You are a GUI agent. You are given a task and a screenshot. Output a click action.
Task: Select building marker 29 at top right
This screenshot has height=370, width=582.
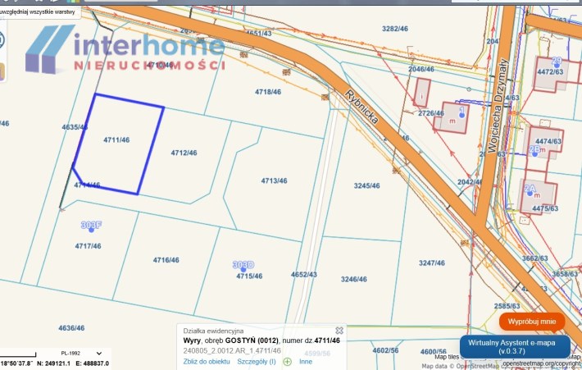(x=556, y=62)
